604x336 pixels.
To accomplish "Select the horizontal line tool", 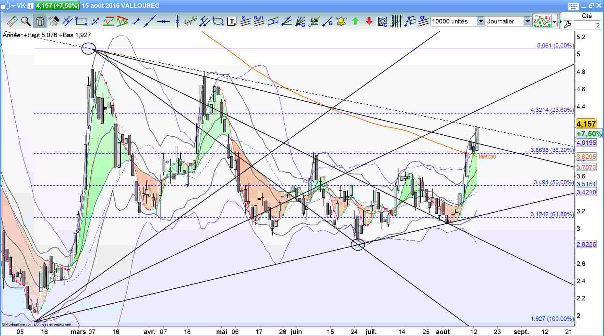I will [163, 22].
